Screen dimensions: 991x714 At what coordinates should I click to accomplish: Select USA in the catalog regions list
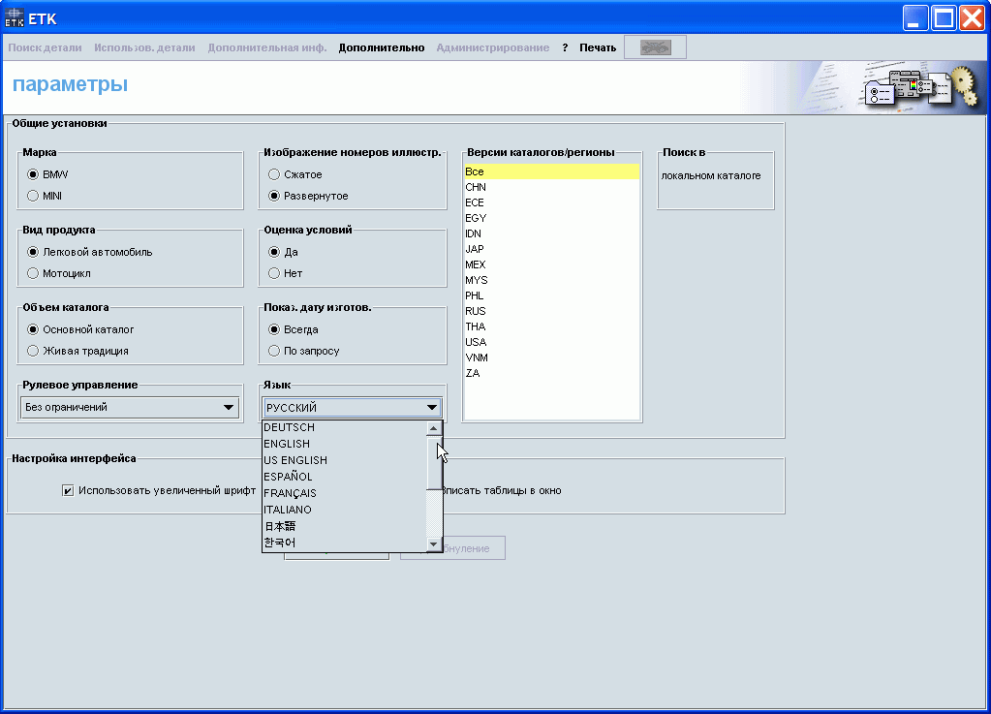476,342
